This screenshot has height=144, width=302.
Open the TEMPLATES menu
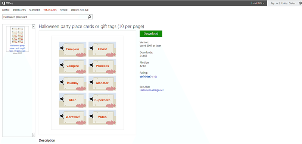(x=50, y=10)
